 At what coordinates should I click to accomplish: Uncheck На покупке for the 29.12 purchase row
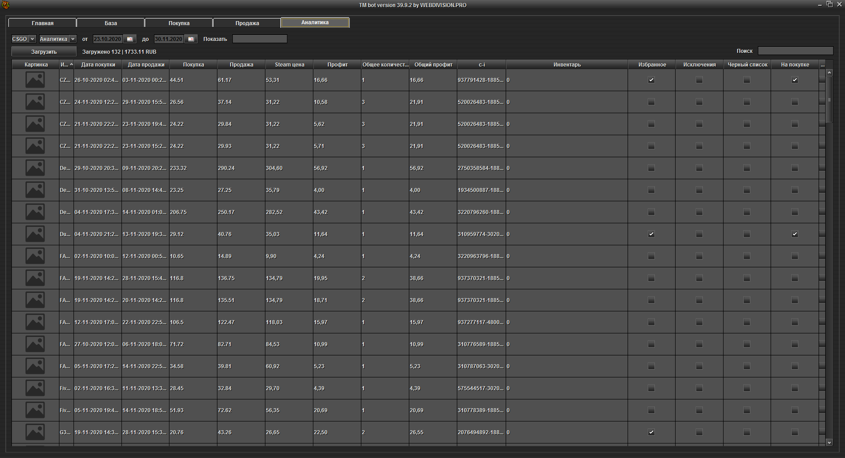(x=794, y=234)
